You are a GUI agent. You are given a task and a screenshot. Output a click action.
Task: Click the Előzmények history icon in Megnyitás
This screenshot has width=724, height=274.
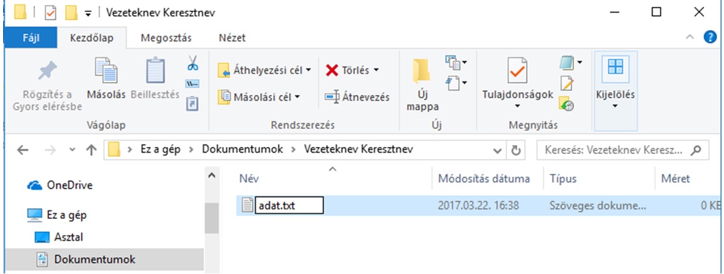(567, 104)
